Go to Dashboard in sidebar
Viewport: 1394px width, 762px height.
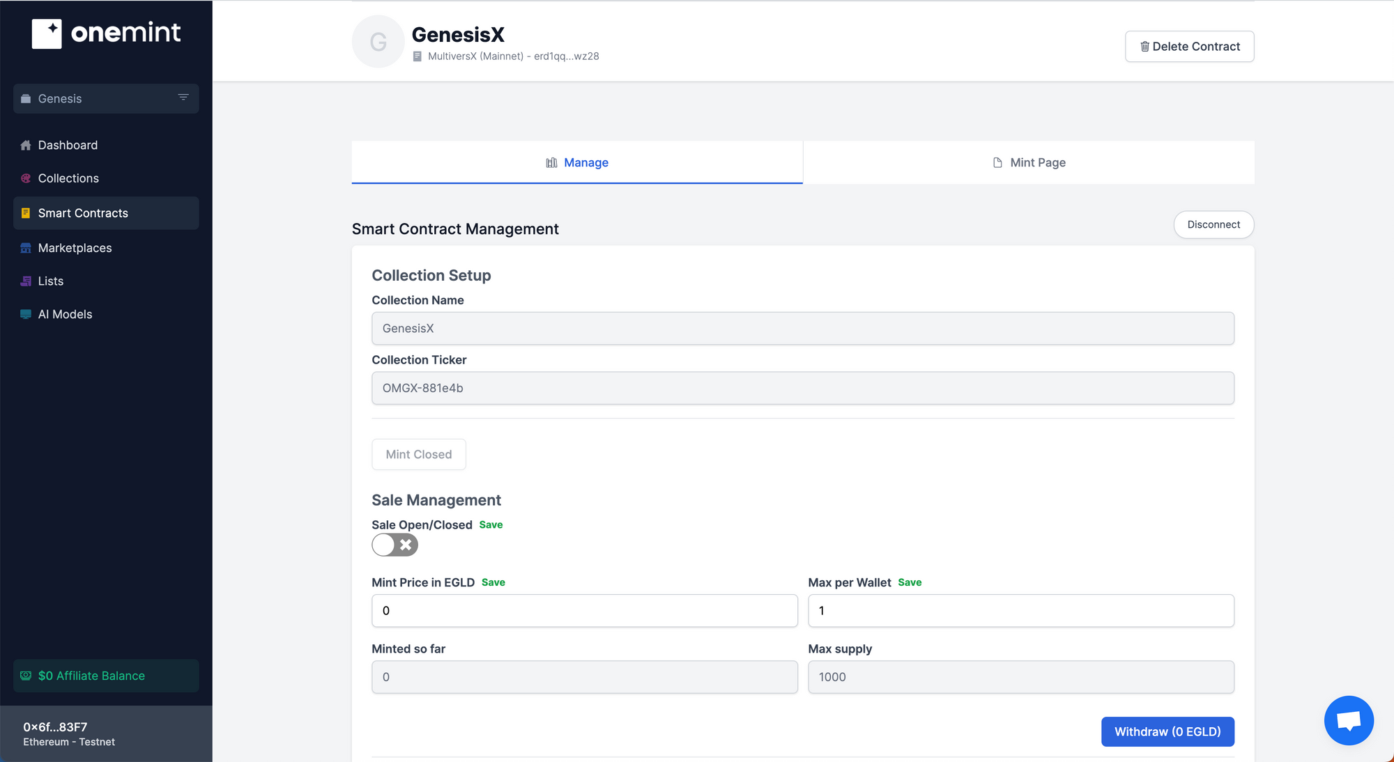click(106, 145)
